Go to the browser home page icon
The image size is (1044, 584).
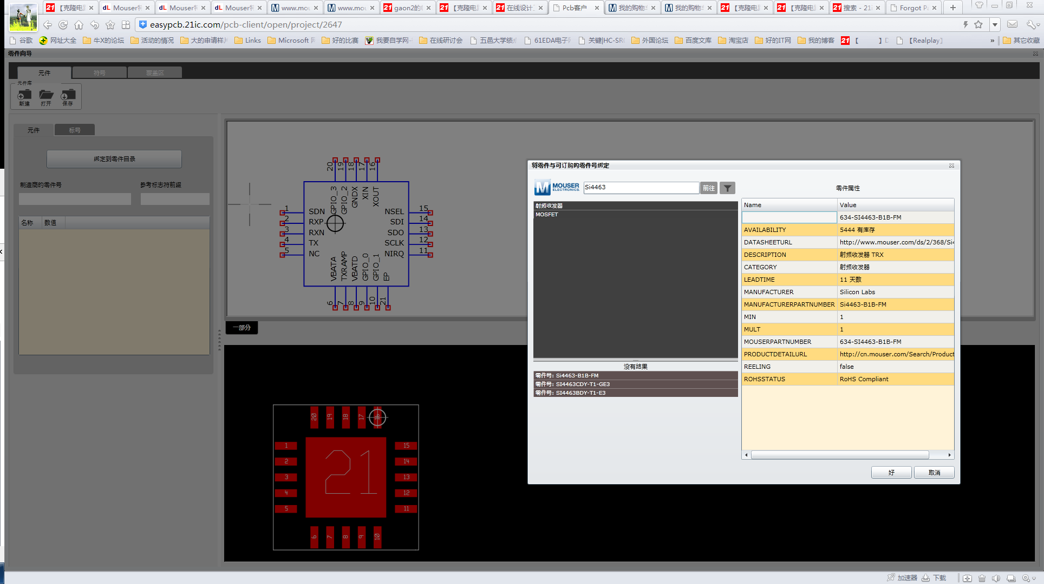(x=79, y=25)
